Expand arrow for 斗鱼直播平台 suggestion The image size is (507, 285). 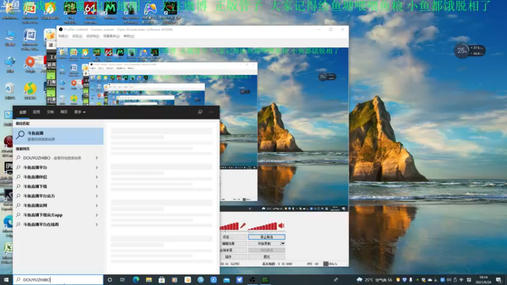pyautogui.click(x=97, y=167)
